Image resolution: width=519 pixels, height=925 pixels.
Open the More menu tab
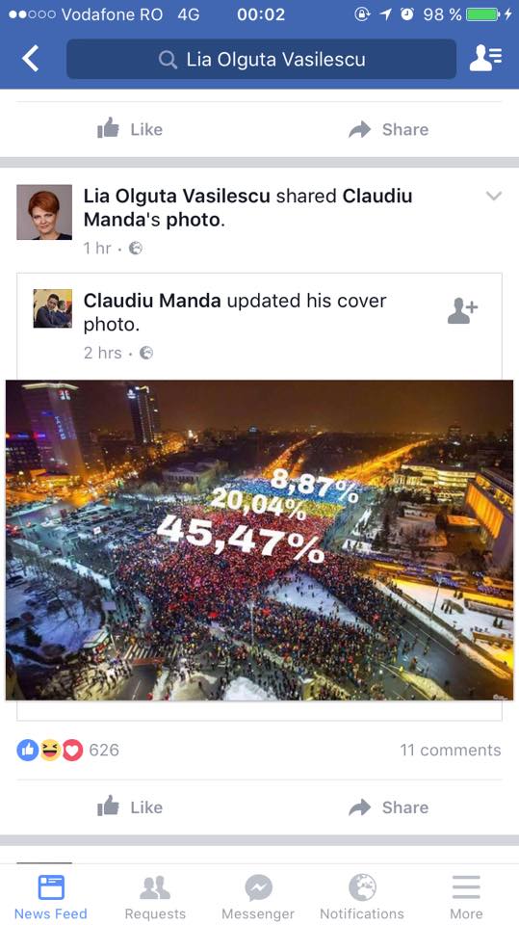[x=466, y=897]
